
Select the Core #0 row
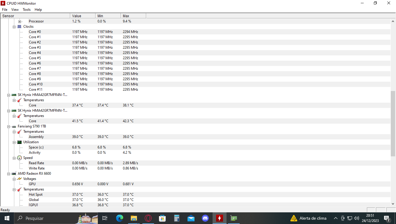click(x=195, y=32)
